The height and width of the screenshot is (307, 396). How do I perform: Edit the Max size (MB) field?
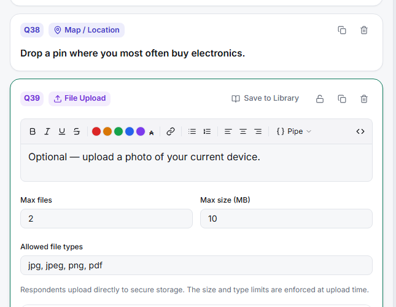point(286,219)
